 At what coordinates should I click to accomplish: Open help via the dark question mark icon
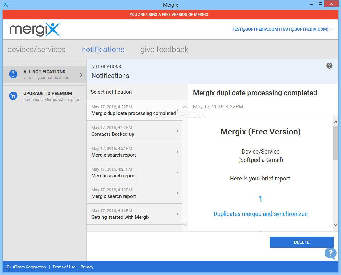[329, 66]
